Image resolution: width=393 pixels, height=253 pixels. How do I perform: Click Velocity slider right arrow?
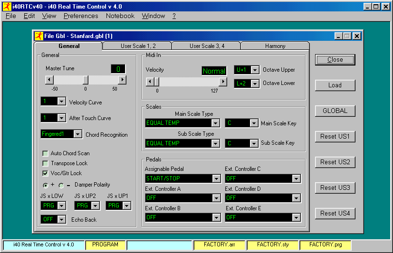[223, 82]
